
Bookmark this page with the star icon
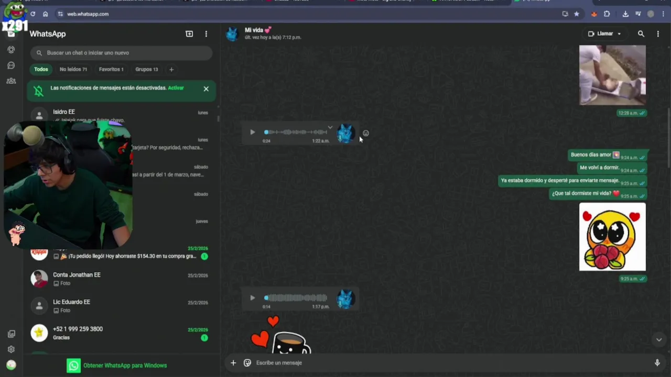point(577,14)
